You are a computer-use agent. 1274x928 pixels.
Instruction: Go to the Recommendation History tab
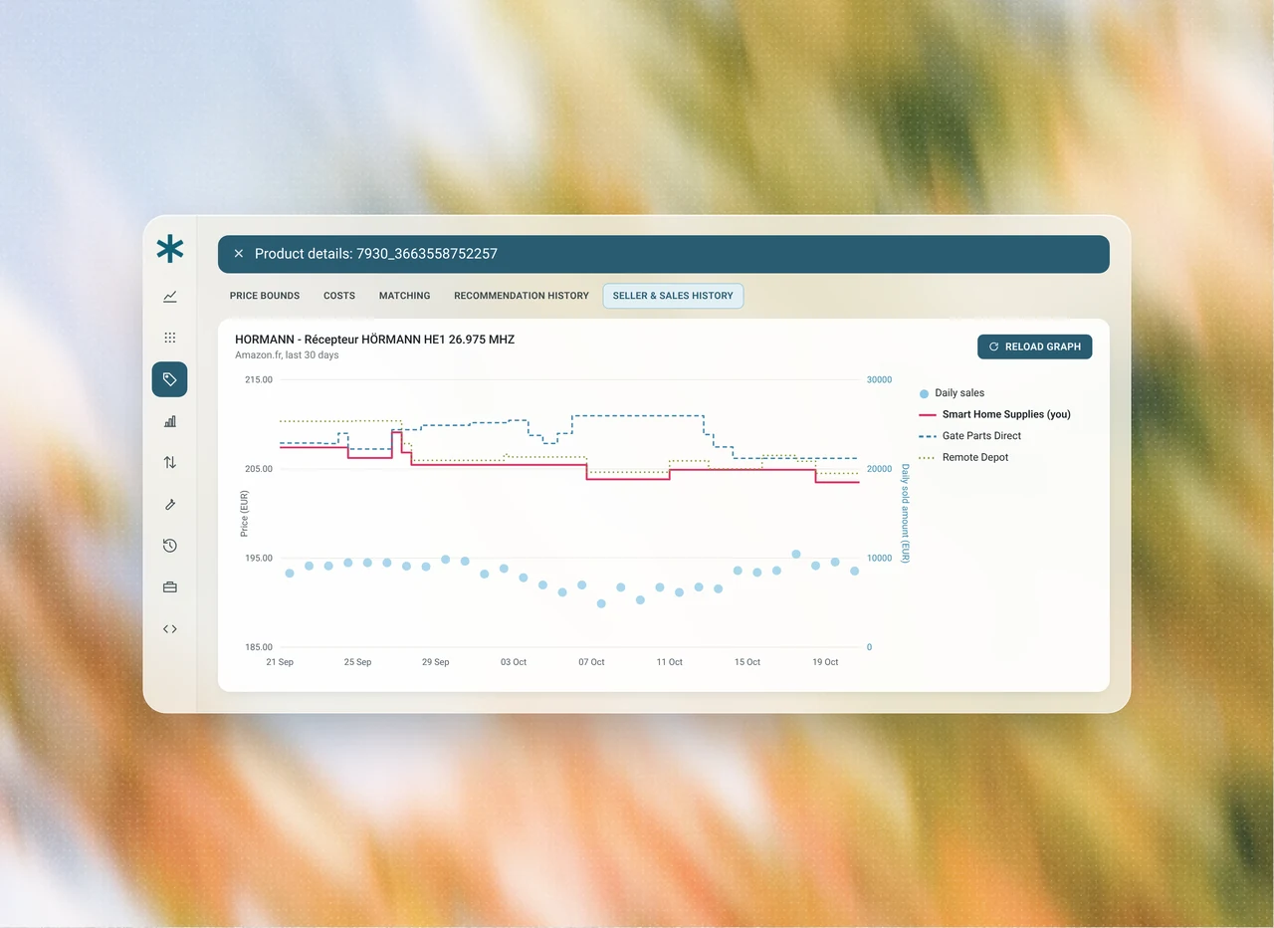(x=522, y=296)
